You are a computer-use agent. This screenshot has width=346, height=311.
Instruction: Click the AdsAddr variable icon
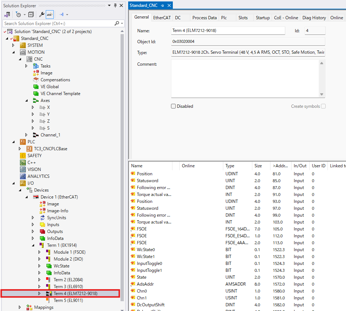point(133,284)
